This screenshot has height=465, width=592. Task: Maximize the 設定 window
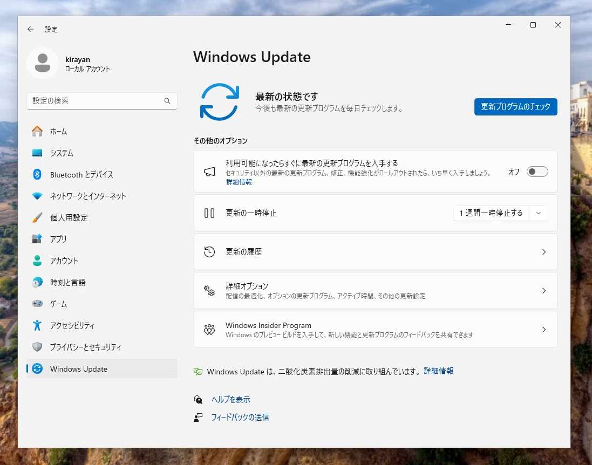[x=533, y=25]
